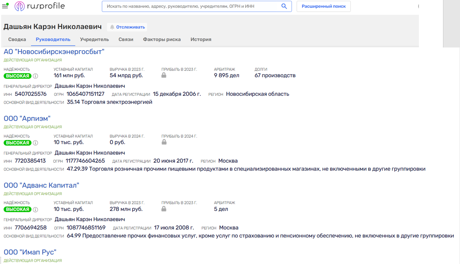Screen dimensions: 460x264
Task: Open ООО "Адванс Капитал" company link
Action: [41, 185]
